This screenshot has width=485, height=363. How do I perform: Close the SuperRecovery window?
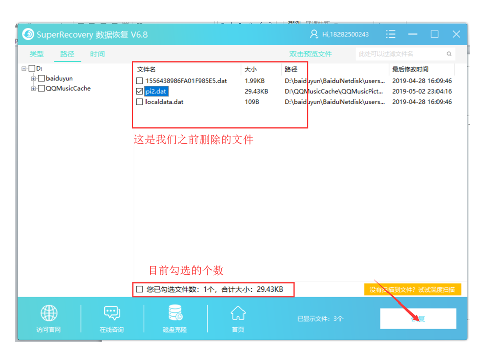pyautogui.click(x=456, y=34)
